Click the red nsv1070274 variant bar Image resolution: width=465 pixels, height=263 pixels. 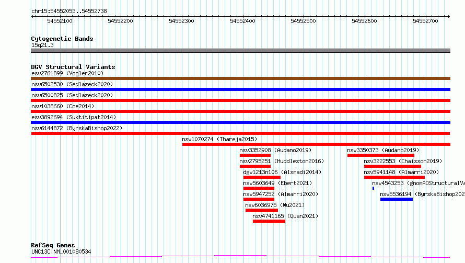tap(316, 144)
